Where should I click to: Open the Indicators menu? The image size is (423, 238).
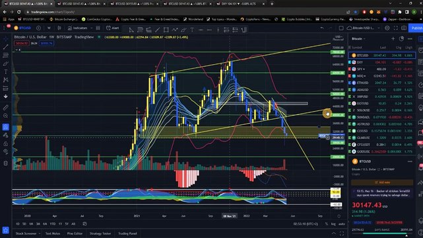pos(77,28)
